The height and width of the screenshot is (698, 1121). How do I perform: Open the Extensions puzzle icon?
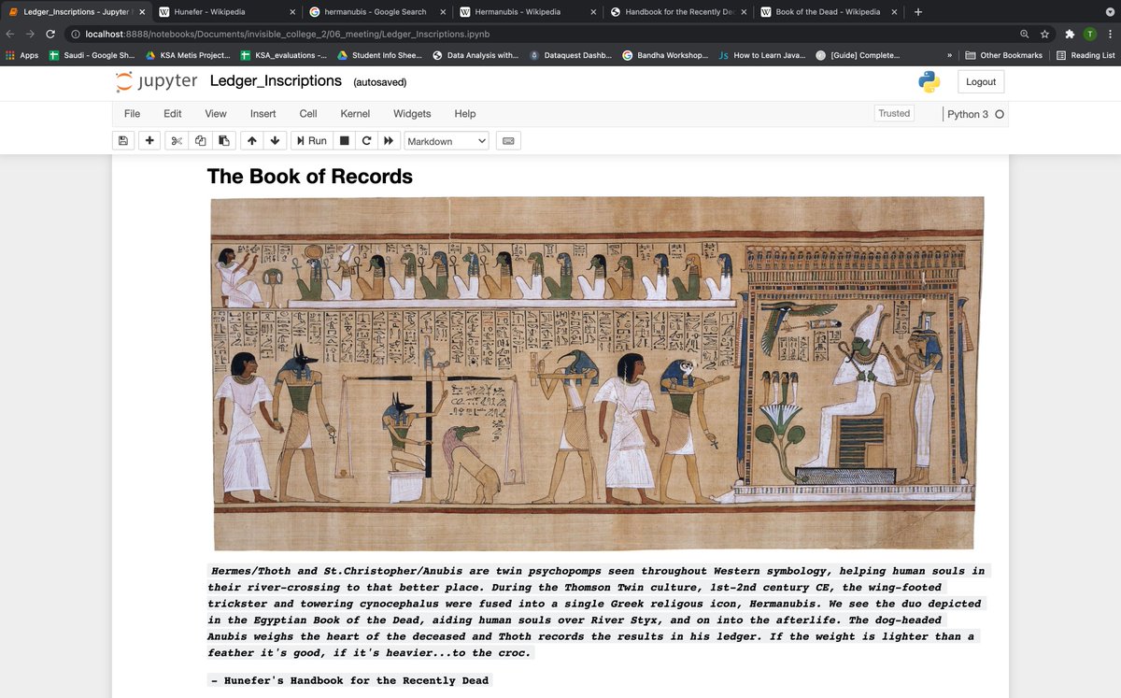(1071, 34)
